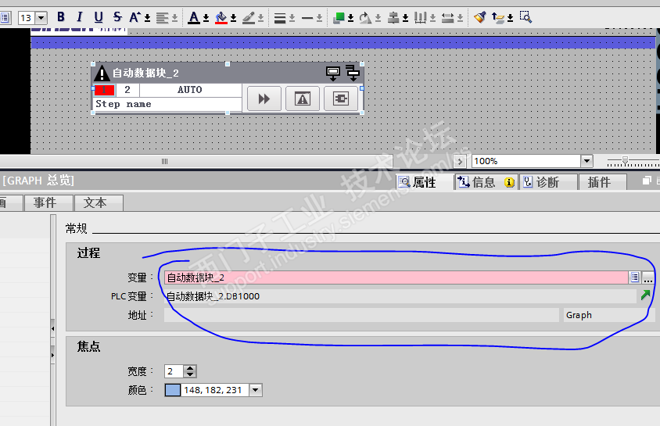Toggle bold text formatting
Screen dimensions: 660x426
click(61, 17)
